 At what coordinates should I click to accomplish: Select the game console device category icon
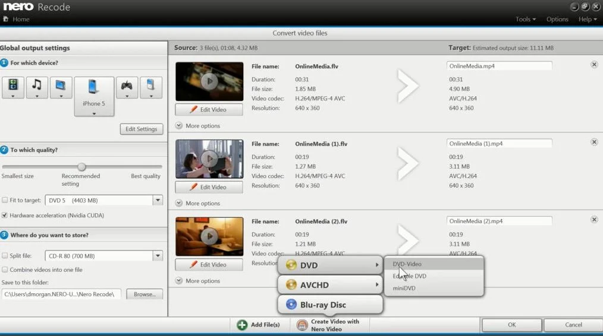click(127, 85)
